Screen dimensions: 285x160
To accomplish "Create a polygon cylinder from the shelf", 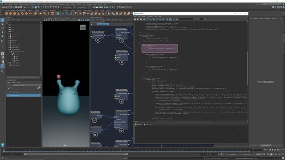I will click(15, 13).
